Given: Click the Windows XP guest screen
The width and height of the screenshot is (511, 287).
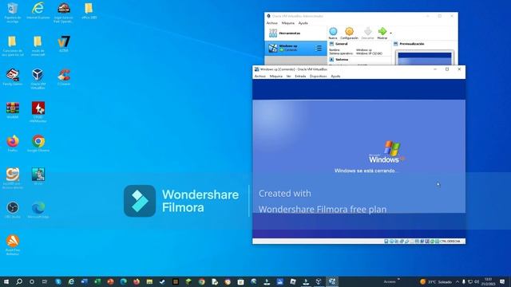Looking at the screenshot, I should point(358,159).
